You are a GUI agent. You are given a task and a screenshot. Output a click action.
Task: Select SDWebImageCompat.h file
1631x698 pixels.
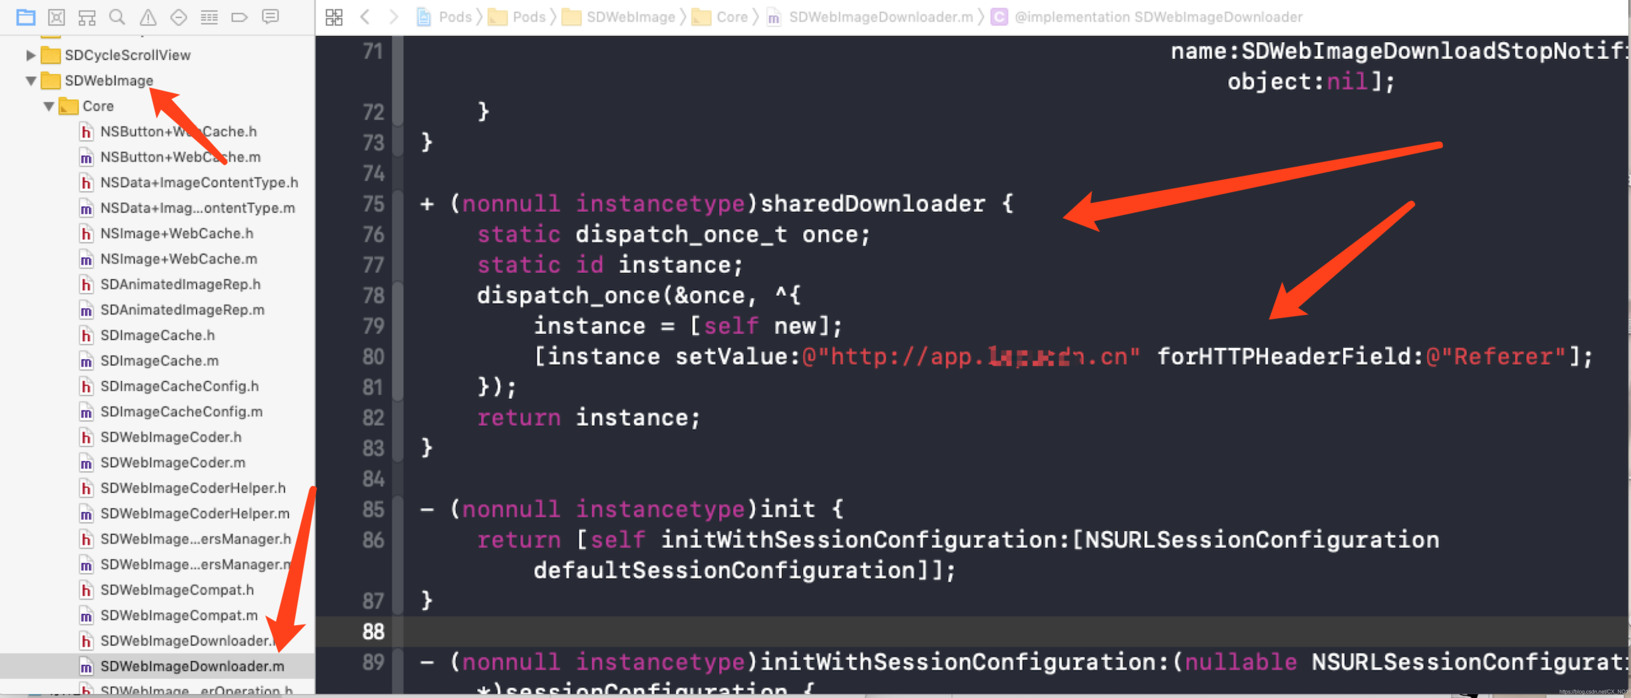[177, 590]
